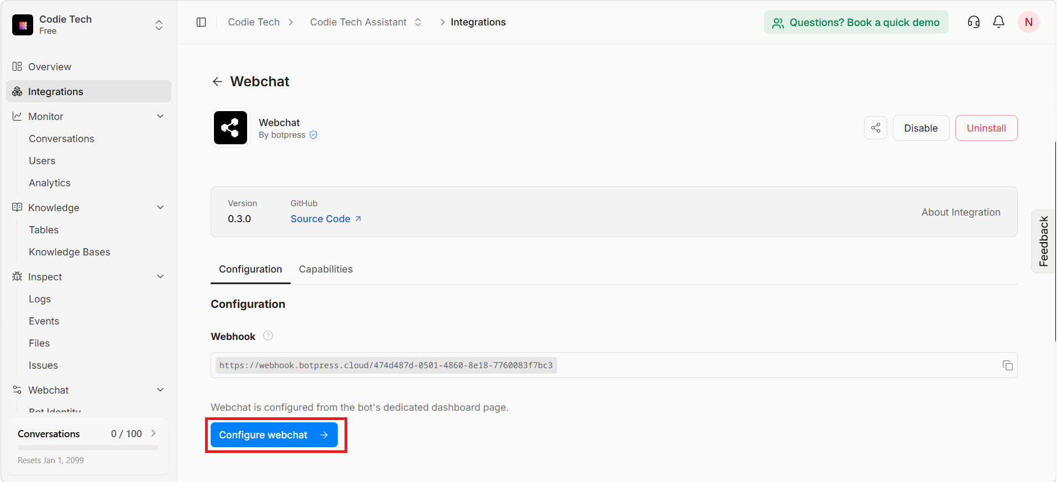Switch to the Capabilities tab

coord(326,269)
